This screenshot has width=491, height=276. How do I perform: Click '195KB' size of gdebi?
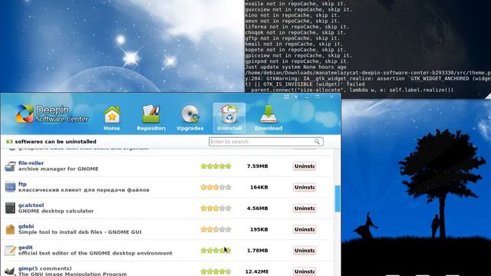259,229
